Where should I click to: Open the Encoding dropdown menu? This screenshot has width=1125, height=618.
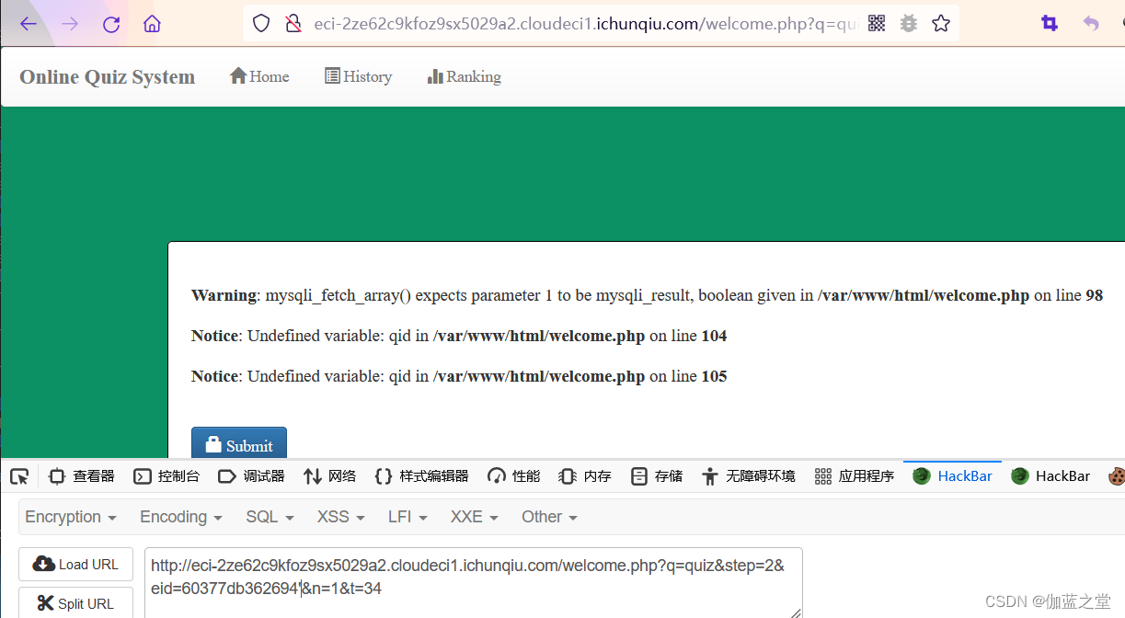coord(180,517)
